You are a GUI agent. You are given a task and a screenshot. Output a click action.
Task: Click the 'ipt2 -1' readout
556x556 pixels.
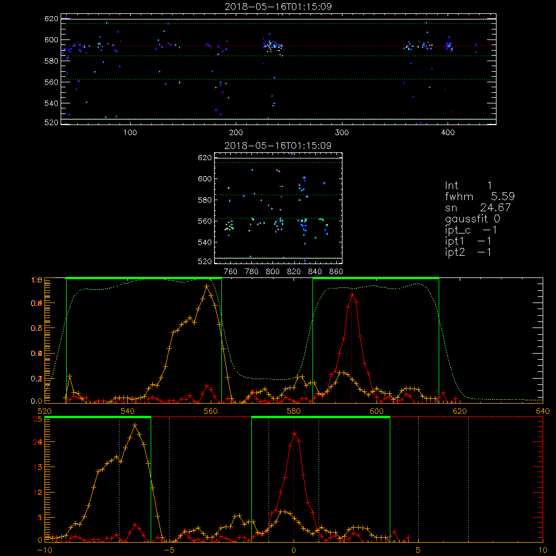coord(468,252)
